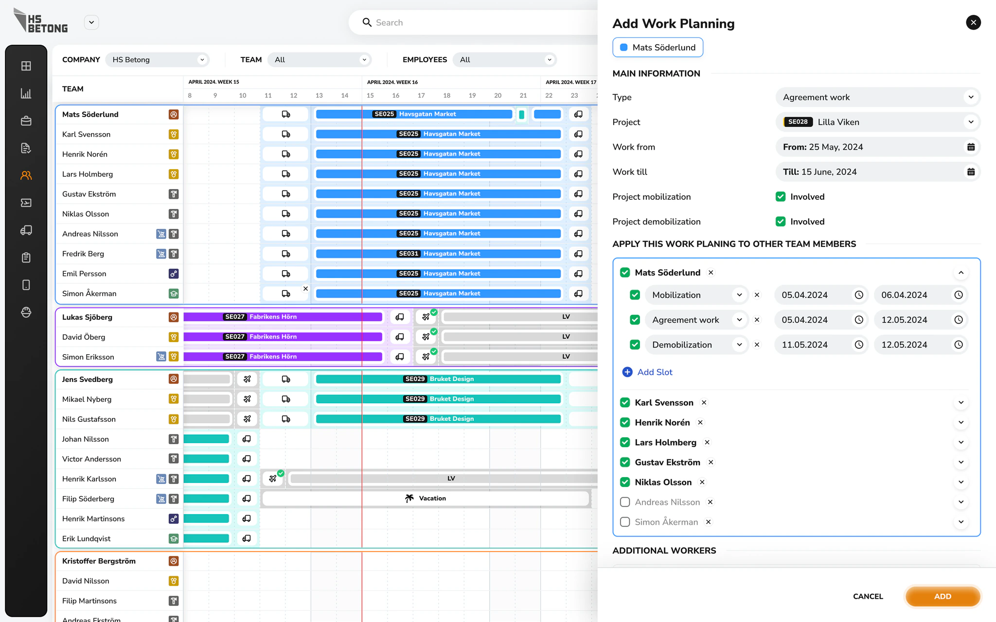Click the Add Slot link
Viewport: 996px width, 622px height.
648,372
